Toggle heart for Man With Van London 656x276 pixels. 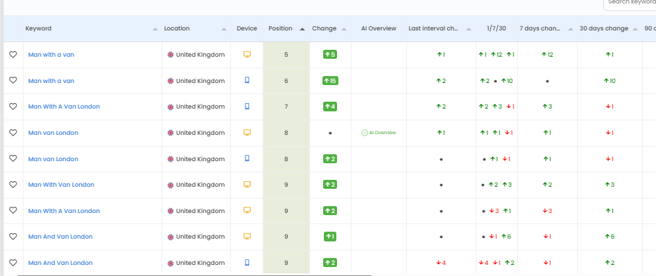pos(13,184)
